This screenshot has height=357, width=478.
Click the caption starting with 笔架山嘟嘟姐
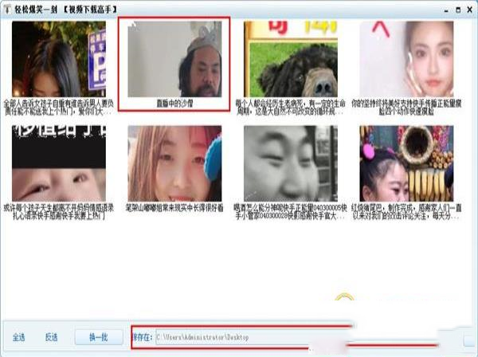click(x=174, y=207)
